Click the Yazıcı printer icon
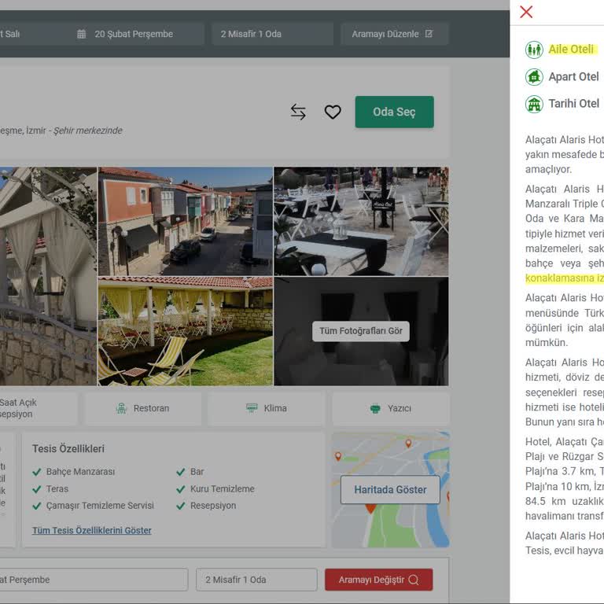This screenshot has width=604, height=604. pyautogui.click(x=375, y=408)
